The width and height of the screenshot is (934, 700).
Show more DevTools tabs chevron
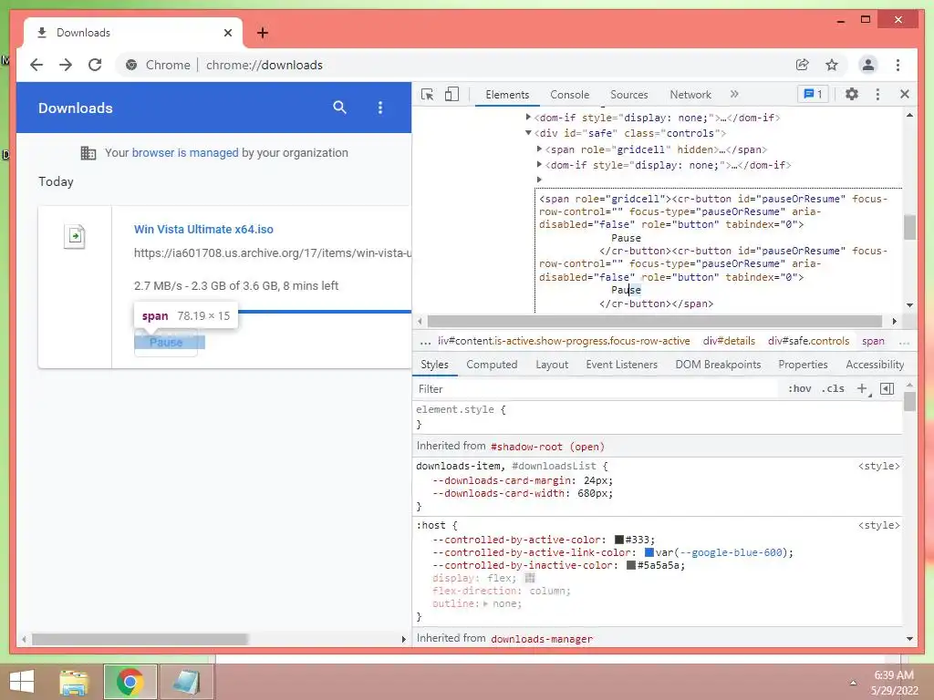click(x=734, y=94)
